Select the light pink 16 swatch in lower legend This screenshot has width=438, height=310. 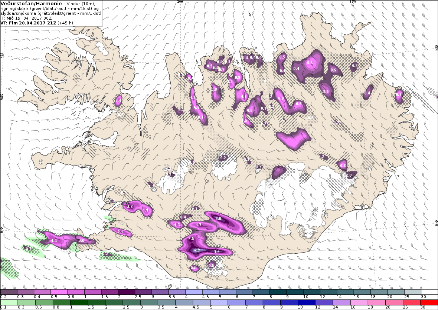[x=359, y=303]
